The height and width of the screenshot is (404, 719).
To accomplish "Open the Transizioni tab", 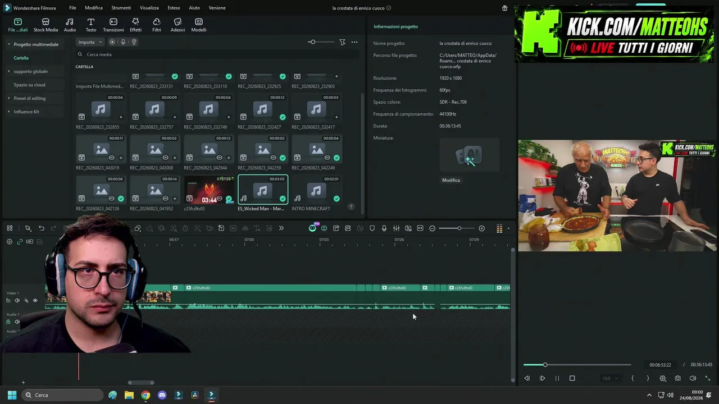I will click(x=113, y=25).
